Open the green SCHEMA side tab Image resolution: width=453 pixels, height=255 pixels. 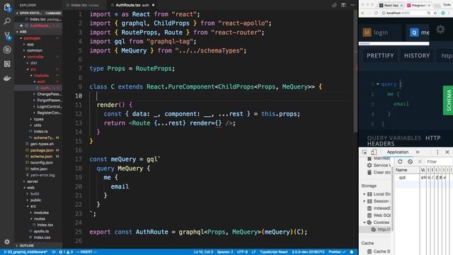pyautogui.click(x=448, y=101)
